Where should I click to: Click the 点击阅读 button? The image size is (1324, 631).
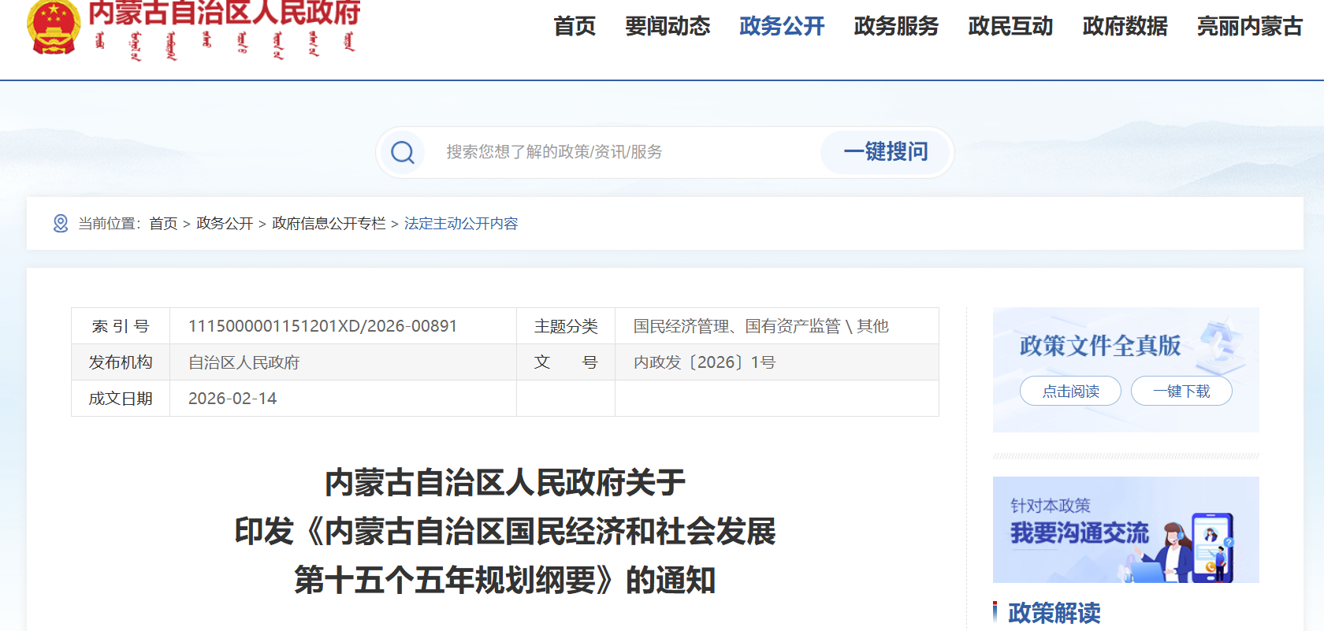coord(1070,391)
